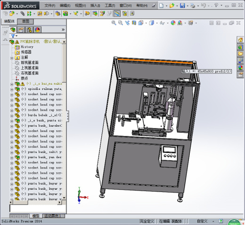Viewport: 245px width, 225px height.
Task: Open the SolidWorks Resources home icon in task pane
Action: (240, 40)
